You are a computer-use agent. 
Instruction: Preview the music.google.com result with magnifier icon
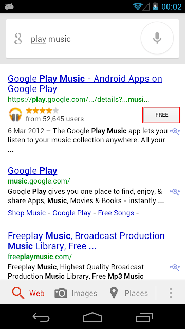coord(175,192)
